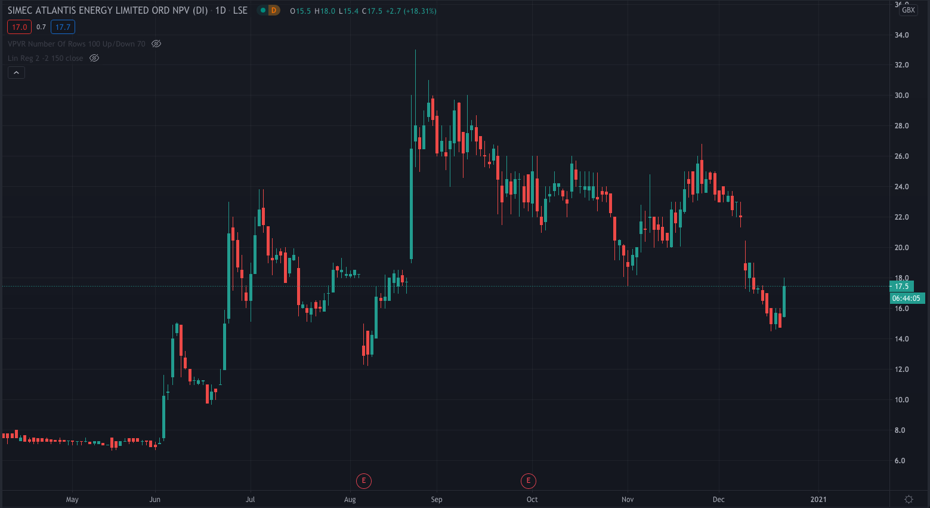Click the green market status dot
Screen dimensions: 930x508
click(x=263, y=11)
